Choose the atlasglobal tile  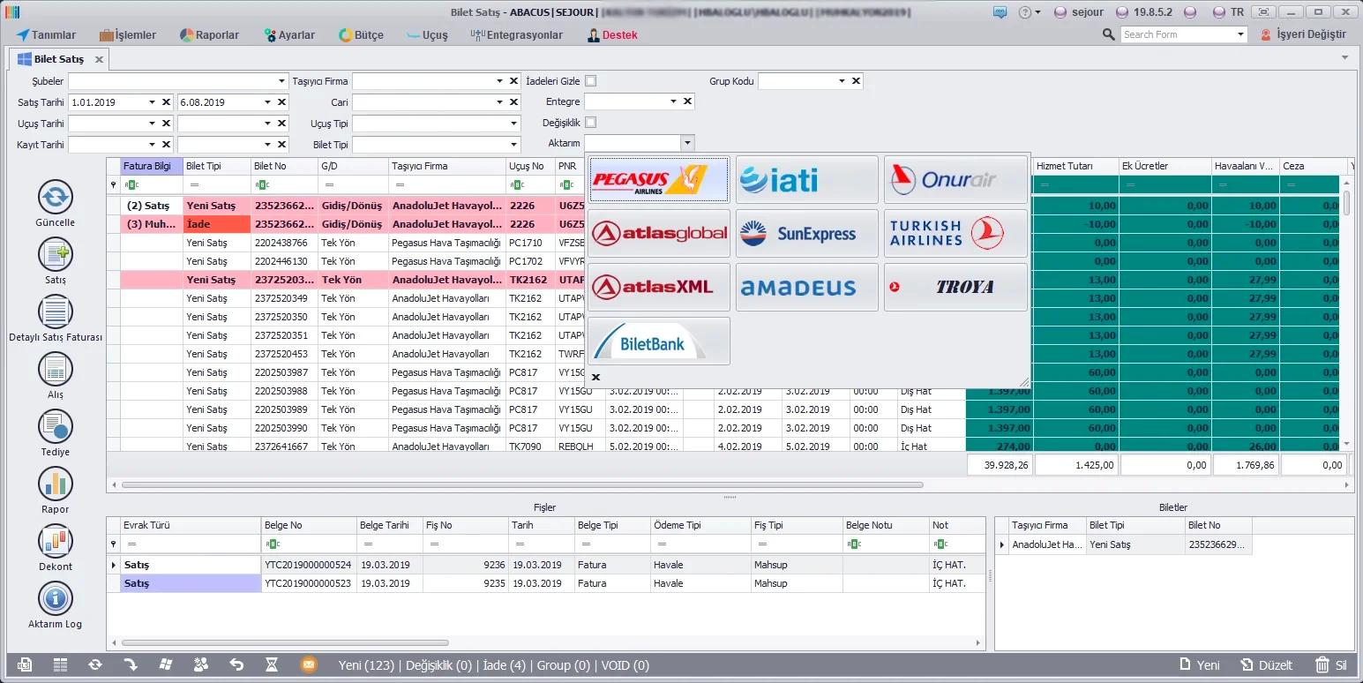pyautogui.click(x=659, y=233)
